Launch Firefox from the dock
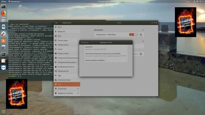Screen dimensions: 205x115 [4, 13]
